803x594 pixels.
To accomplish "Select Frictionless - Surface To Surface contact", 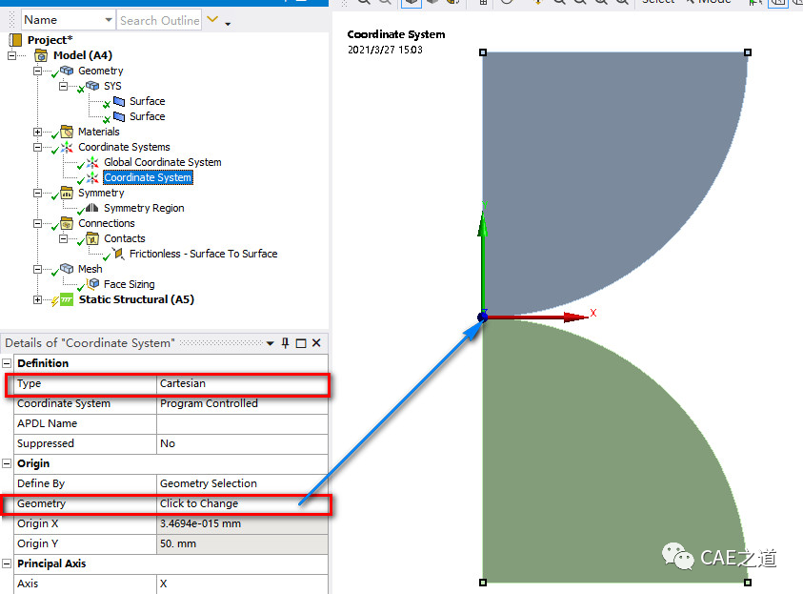I will tap(203, 254).
